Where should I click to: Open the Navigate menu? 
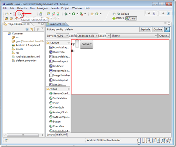(x=43, y=8)
